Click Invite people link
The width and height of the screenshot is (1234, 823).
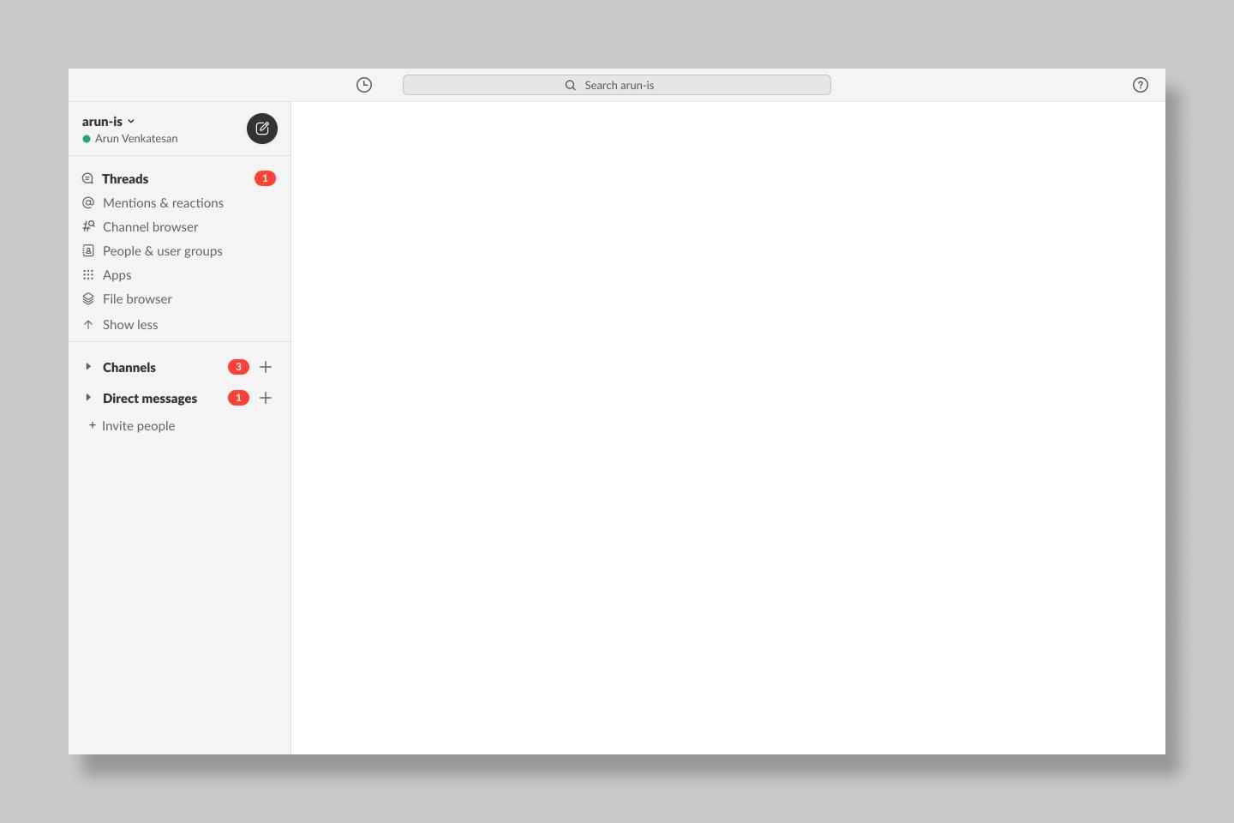click(137, 426)
